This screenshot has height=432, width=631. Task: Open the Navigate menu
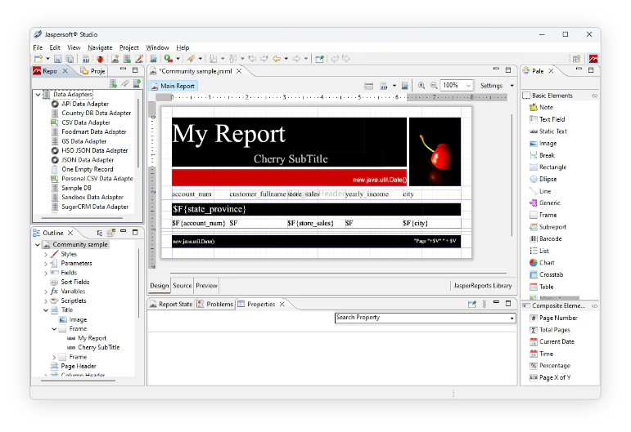click(100, 47)
